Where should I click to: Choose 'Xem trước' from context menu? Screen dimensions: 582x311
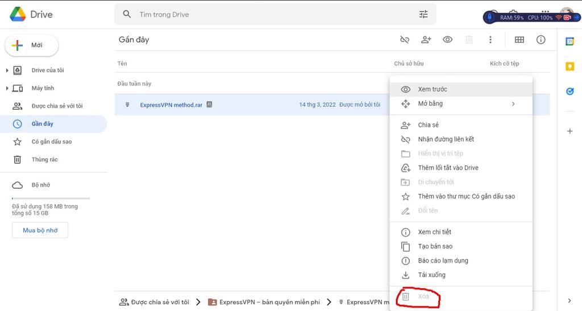tap(461, 89)
